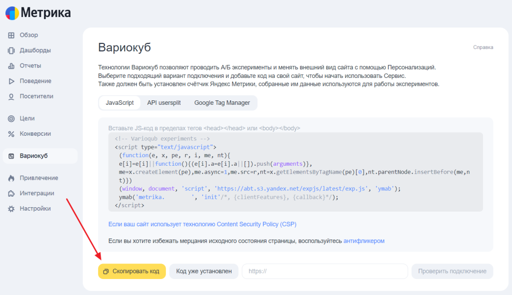This screenshot has width=512, height=295.
Task: Select the Вариокуб sidebar item
Action: coord(40,156)
